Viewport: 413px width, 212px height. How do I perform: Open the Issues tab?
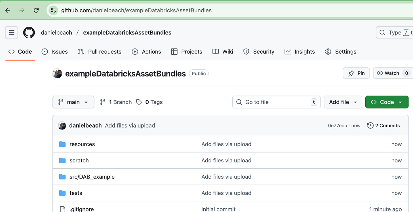(55, 52)
